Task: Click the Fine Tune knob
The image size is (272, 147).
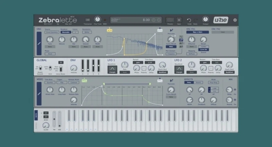Action: pyautogui.click(x=98, y=19)
